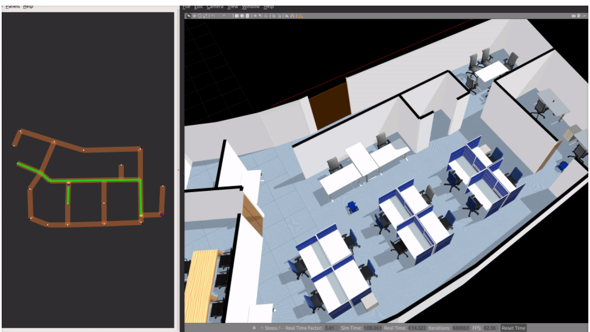Open the Help menu in Gazebo
Screen dimensions: 590x332
268,6
